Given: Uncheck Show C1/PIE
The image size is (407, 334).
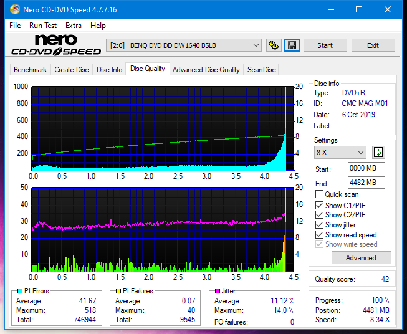Looking at the screenshot, I should 319,205.
